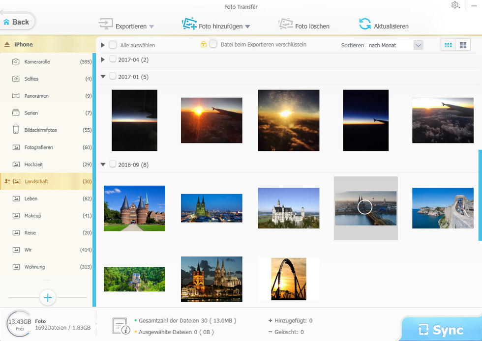Screen dimensions: 482x341
Task: Click the file info icon in status bar
Action: click(121, 326)
